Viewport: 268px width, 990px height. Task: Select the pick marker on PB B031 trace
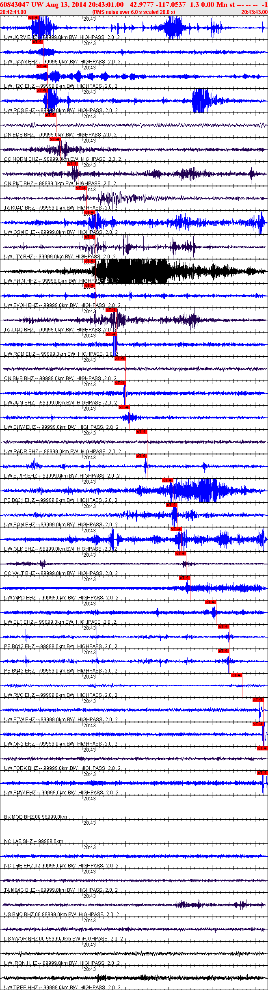[x=168, y=480]
